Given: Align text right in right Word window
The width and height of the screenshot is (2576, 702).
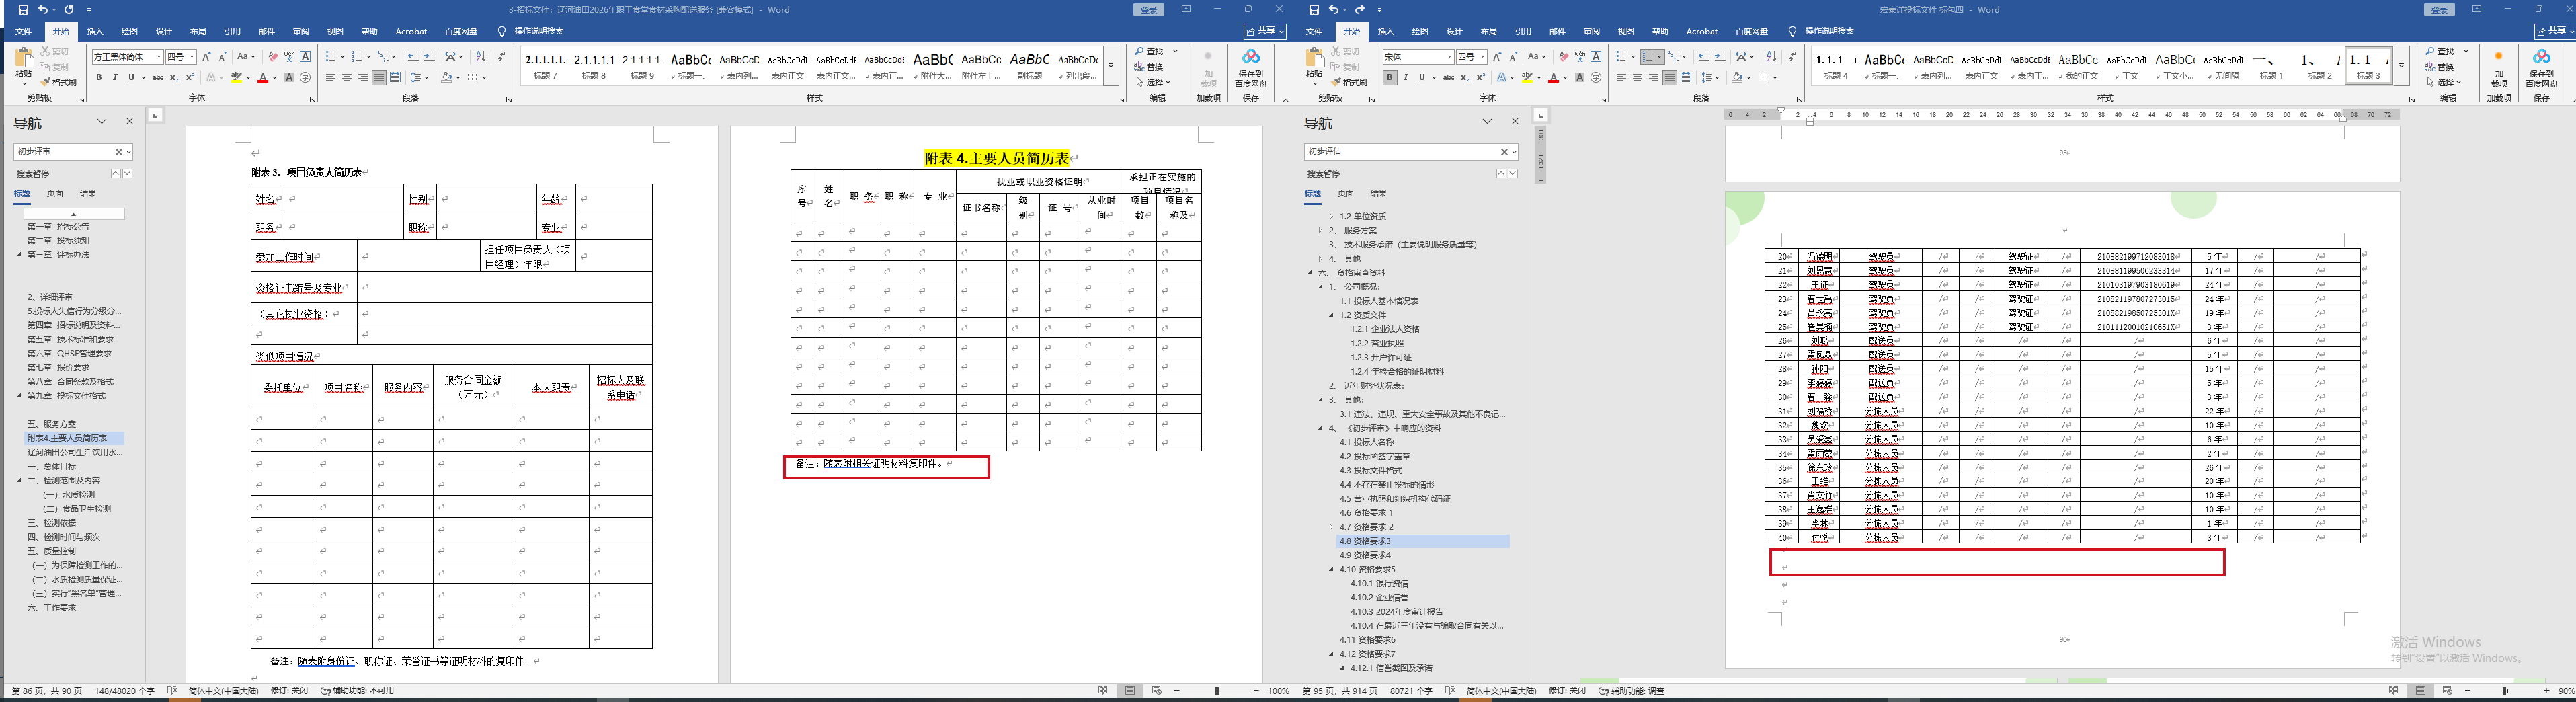Looking at the screenshot, I should point(1653,77).
